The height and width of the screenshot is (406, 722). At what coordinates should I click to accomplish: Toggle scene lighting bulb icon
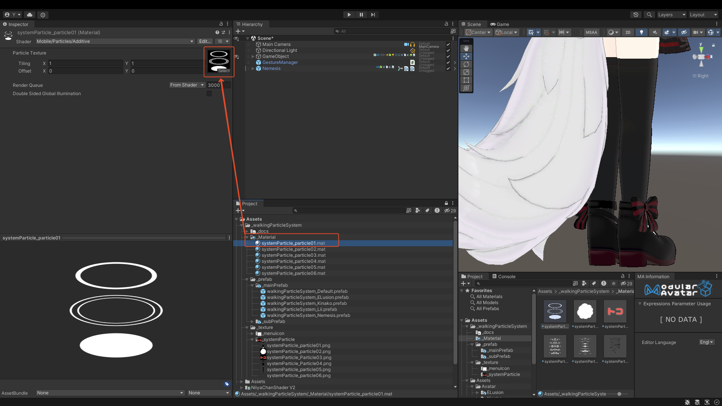(642, 32)
